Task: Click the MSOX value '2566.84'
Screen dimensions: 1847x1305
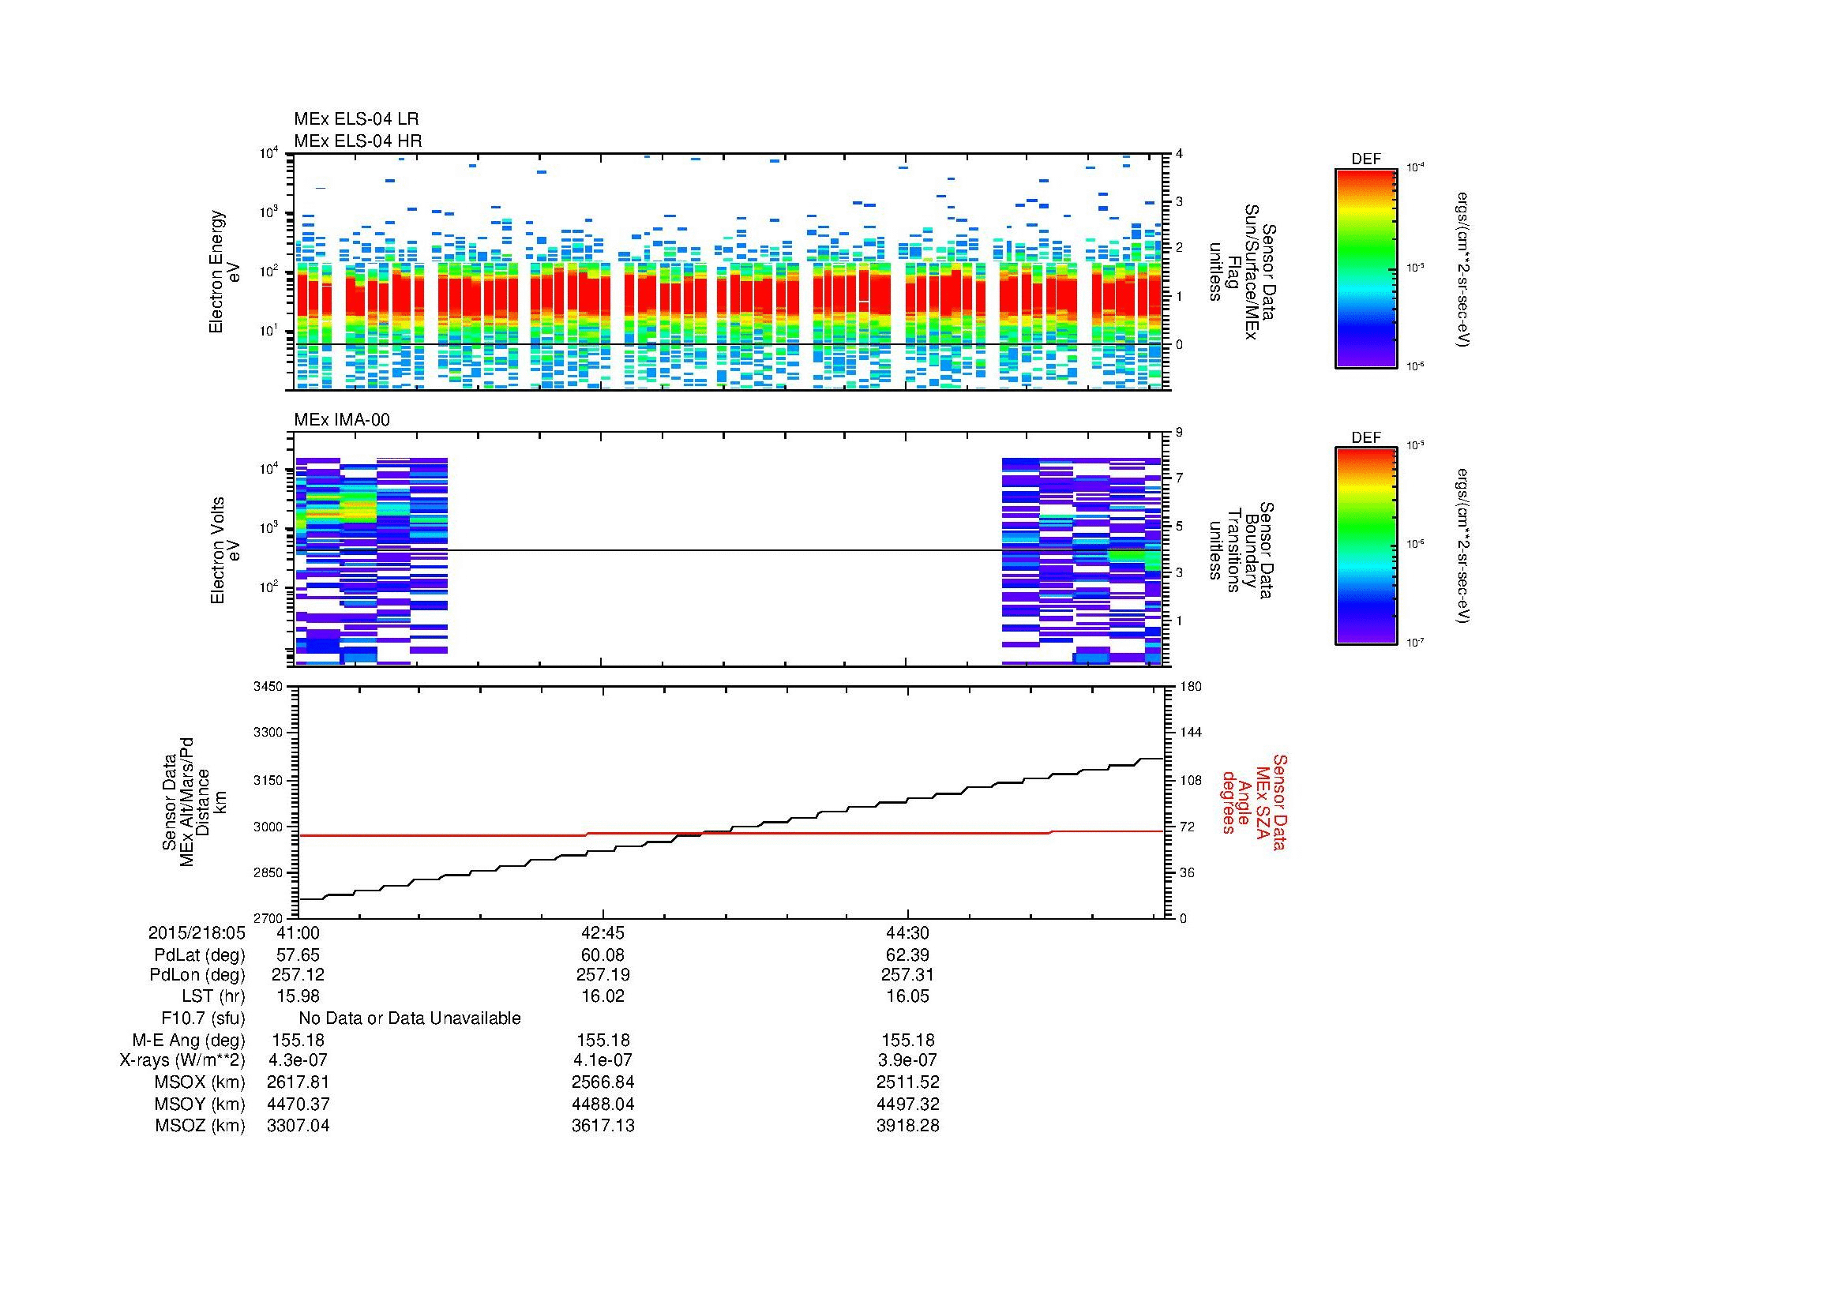Action: click(603, 1082)
